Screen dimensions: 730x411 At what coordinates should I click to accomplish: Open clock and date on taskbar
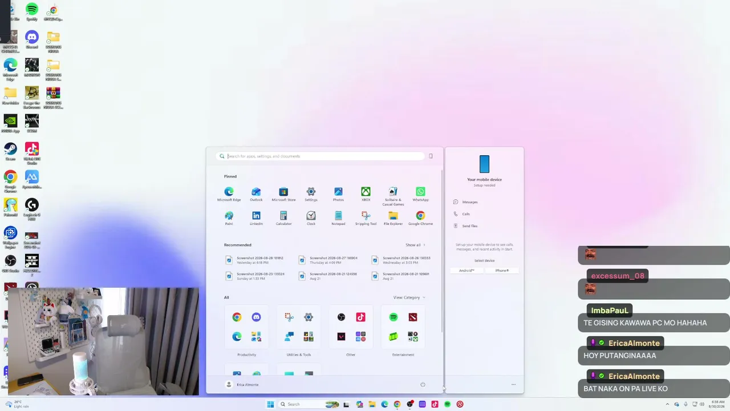tap(717, 404)
